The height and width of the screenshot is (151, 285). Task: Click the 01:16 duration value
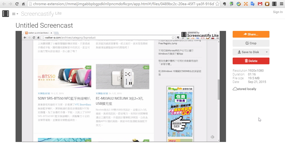tap(252, 74)
